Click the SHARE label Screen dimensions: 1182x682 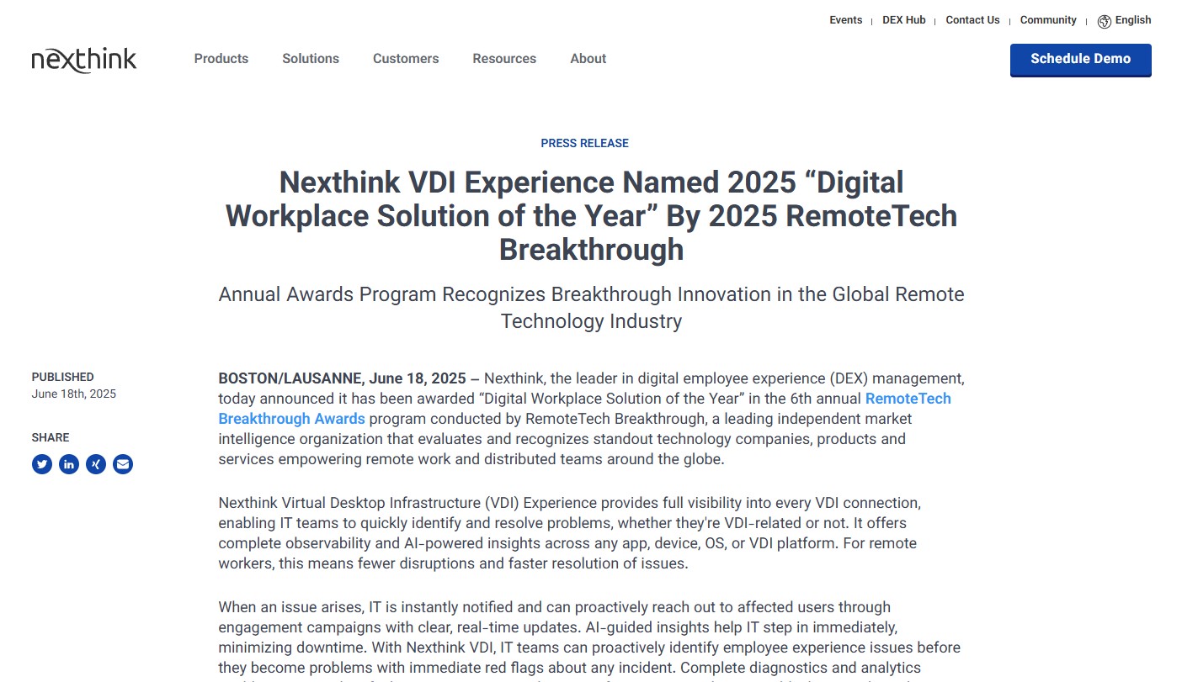(51, 437)
